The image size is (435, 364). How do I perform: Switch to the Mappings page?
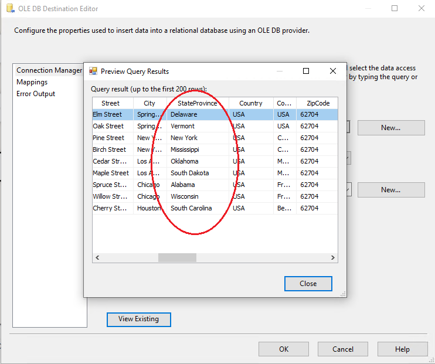pos(32,82)
